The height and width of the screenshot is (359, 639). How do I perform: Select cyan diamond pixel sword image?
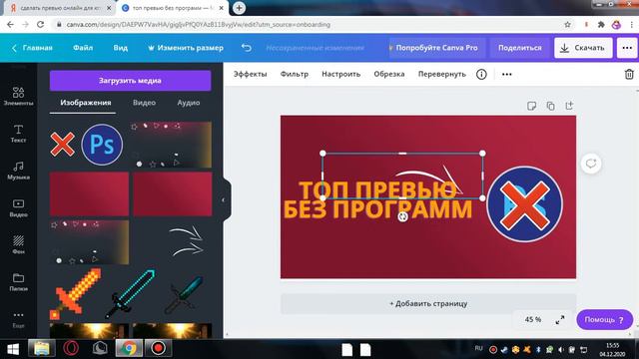point(130,294)
